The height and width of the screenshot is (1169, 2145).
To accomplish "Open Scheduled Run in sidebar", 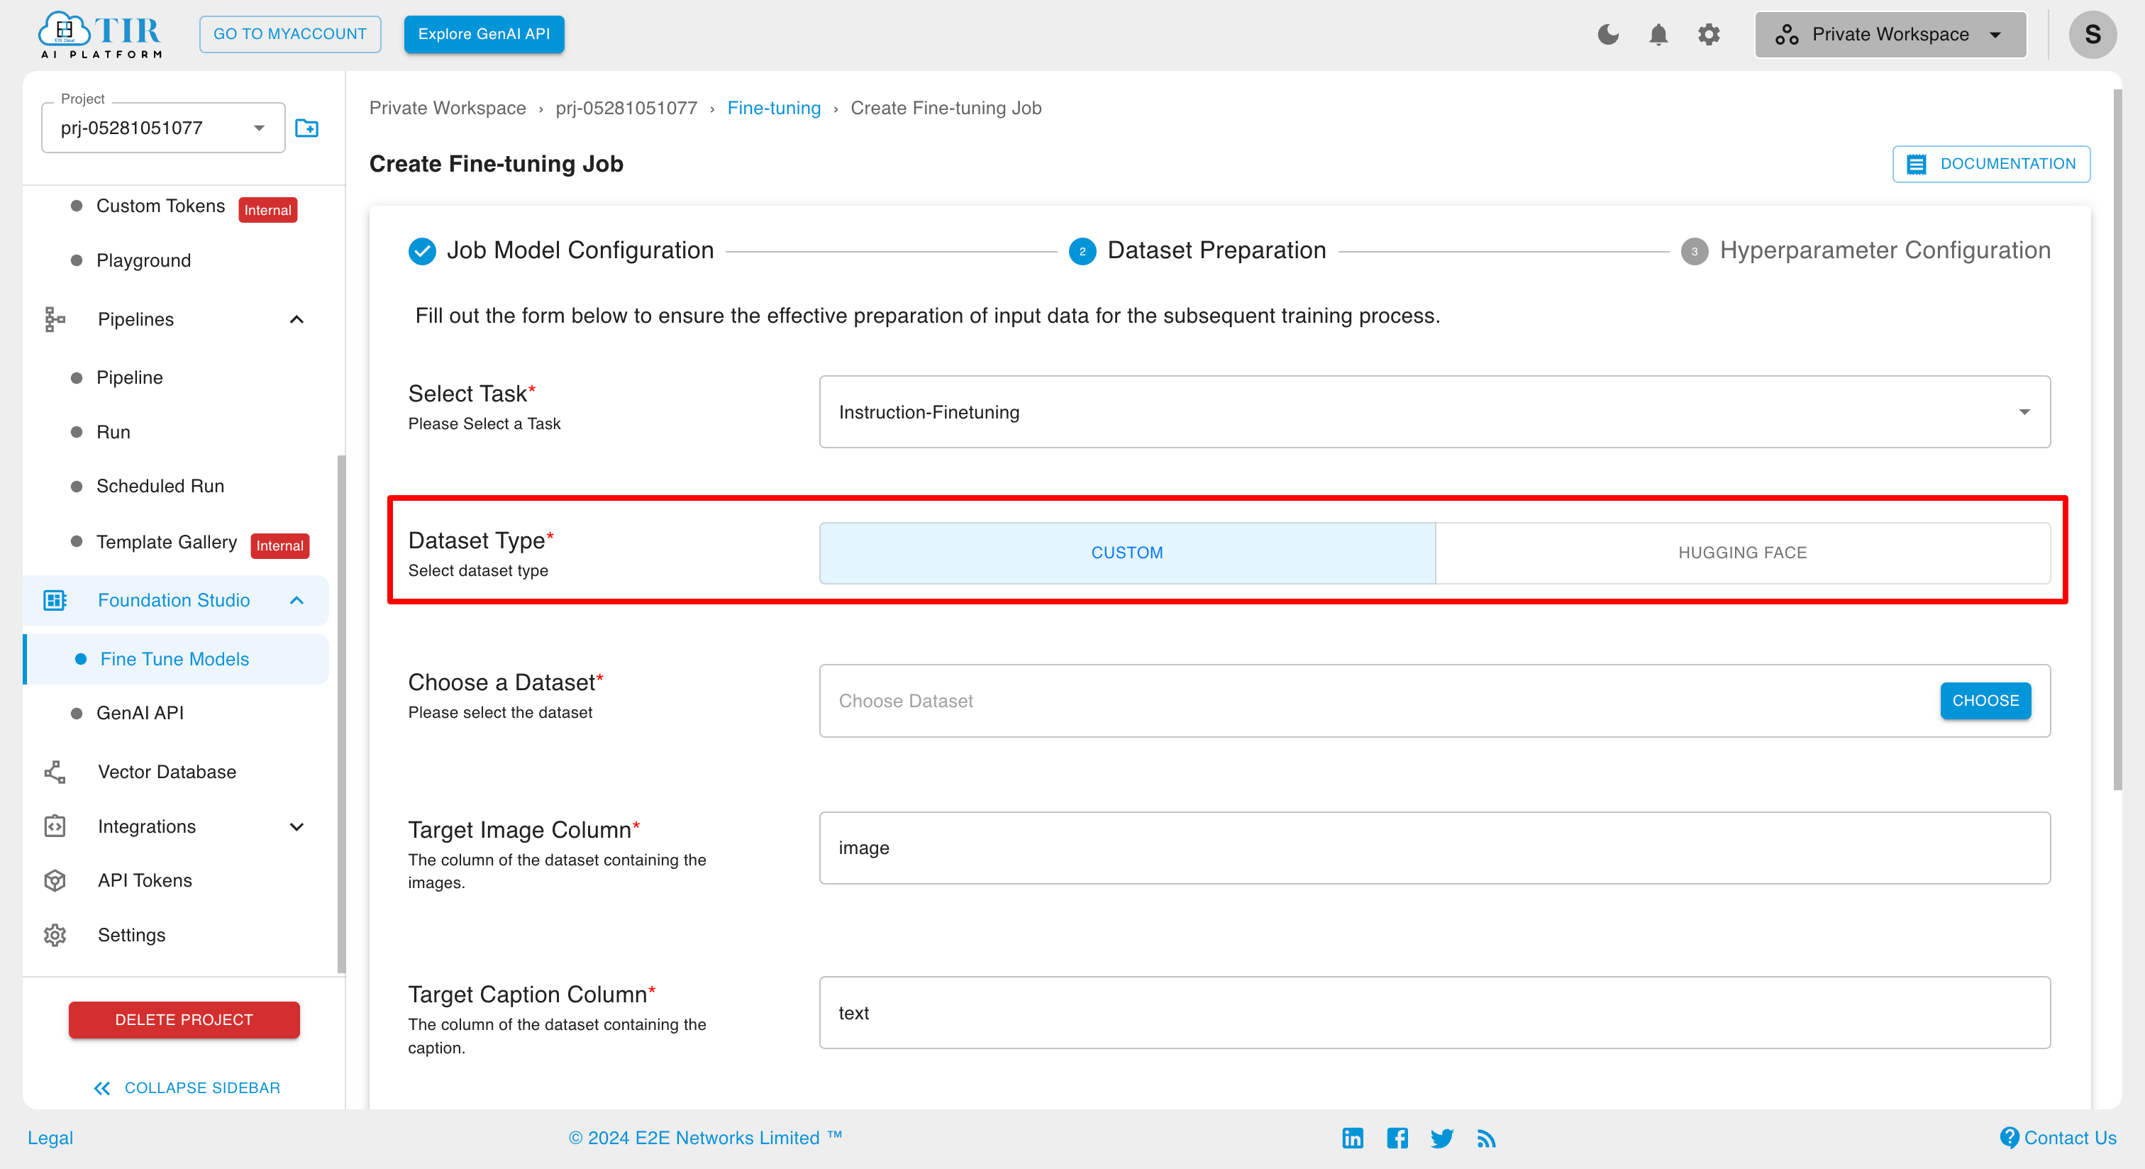I will tap(160, 485).
